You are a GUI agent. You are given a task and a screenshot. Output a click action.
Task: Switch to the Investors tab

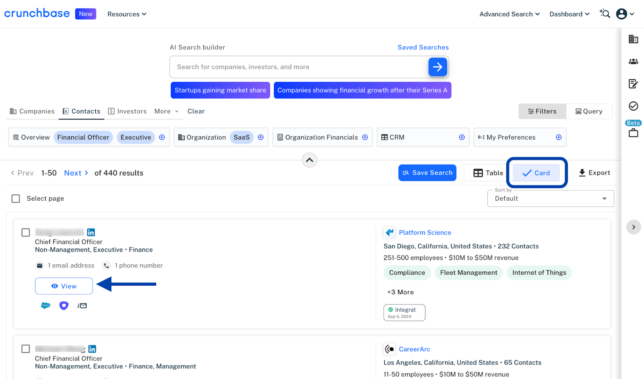[x=127, y=111]
